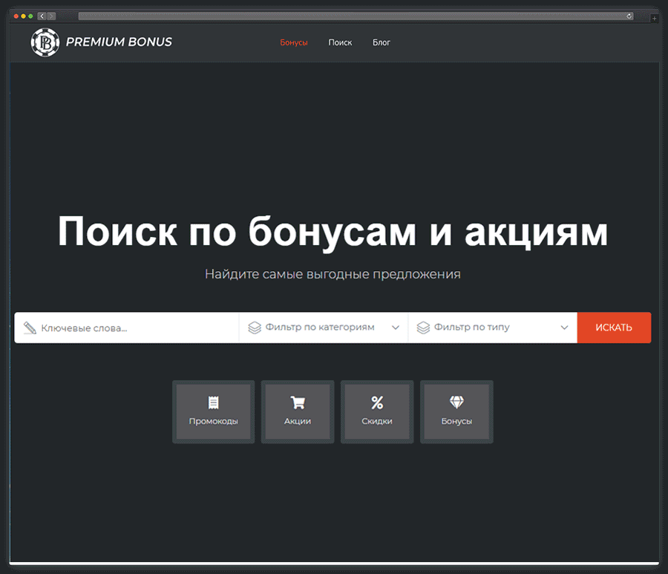Open the Фильтр по категориям dropdown
The width and height of the screenshot is (668, 574).
[x=324, y=327]
